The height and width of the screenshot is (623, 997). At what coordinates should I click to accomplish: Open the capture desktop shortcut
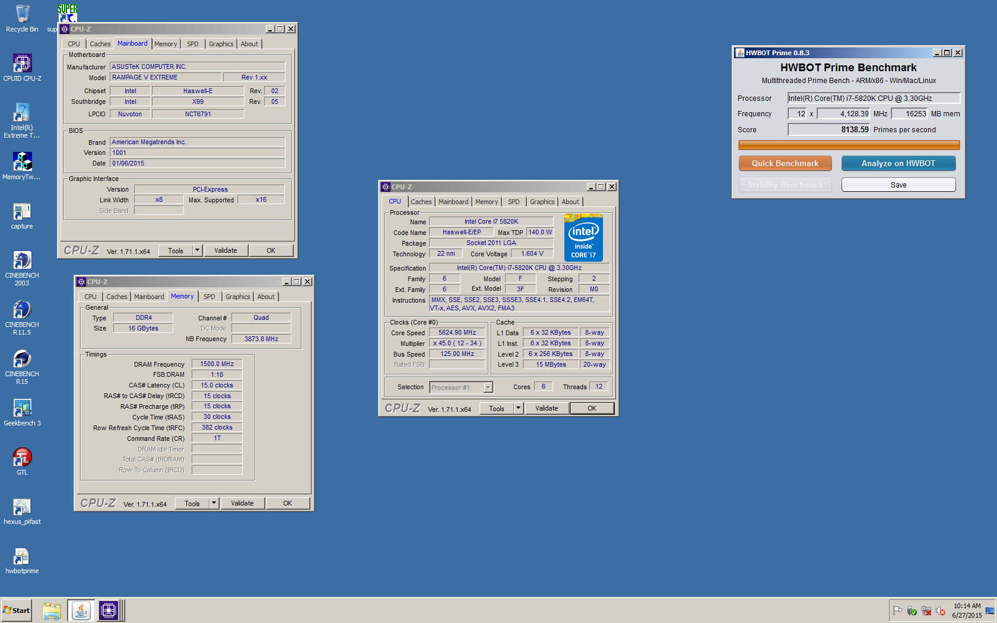click(x=22, y=216)
